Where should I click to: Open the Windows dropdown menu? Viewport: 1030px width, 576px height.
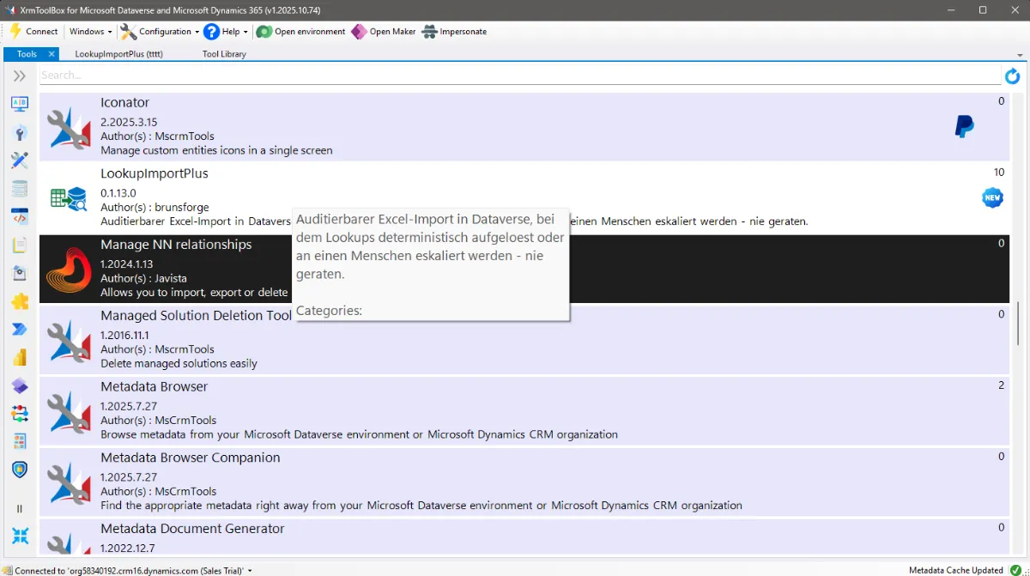[x=91, y=32]
